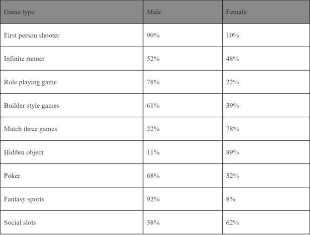310x235 pixels.
Task: Select the Hidden object row label
Action: tap(24, 152)
